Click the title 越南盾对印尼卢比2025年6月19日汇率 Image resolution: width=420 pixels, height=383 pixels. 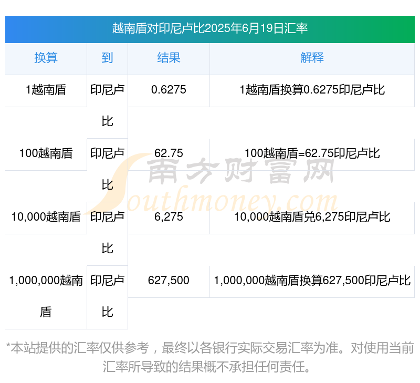(x=209, y=28)
